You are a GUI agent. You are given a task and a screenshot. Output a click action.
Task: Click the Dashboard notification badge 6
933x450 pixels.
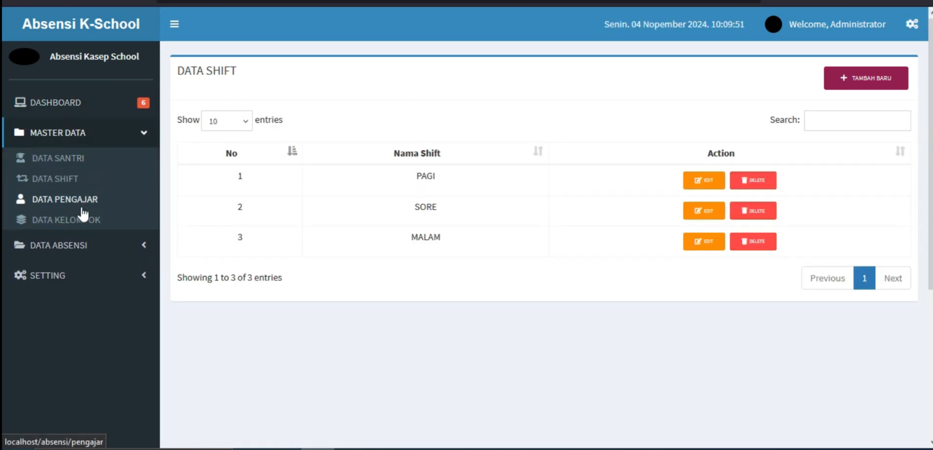pyautogui.click(x=143, y=103)
